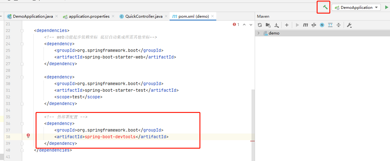The height and width of the screenshot is (161, 390).
Task: Fold the dependencies block at line 22
Action: coord(22,31)
